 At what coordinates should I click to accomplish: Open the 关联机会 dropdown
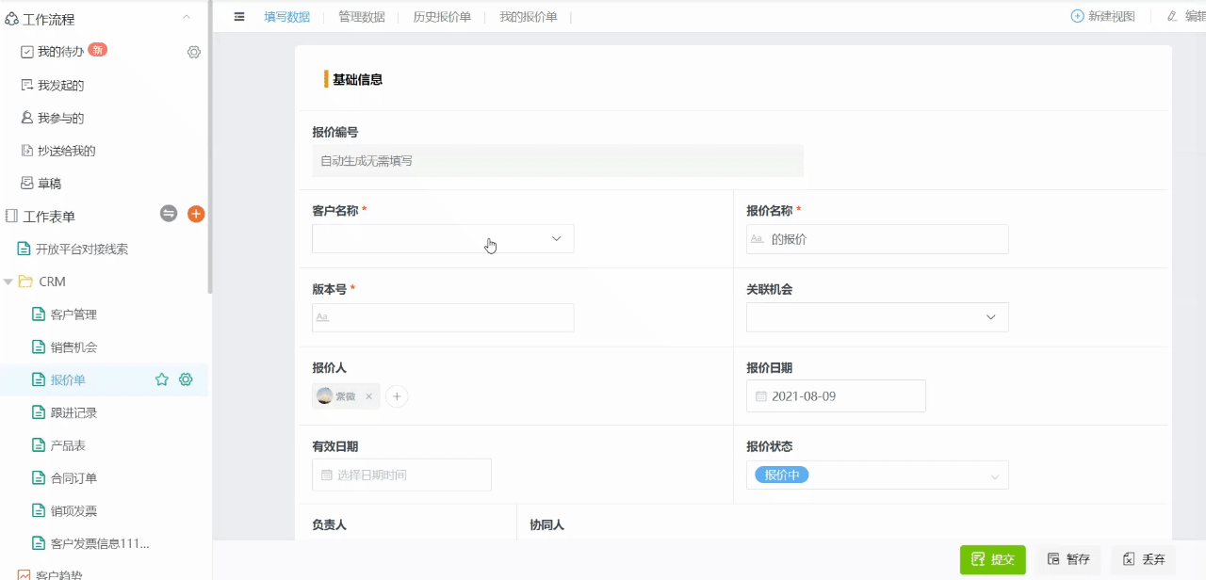[x=877, y=317]
